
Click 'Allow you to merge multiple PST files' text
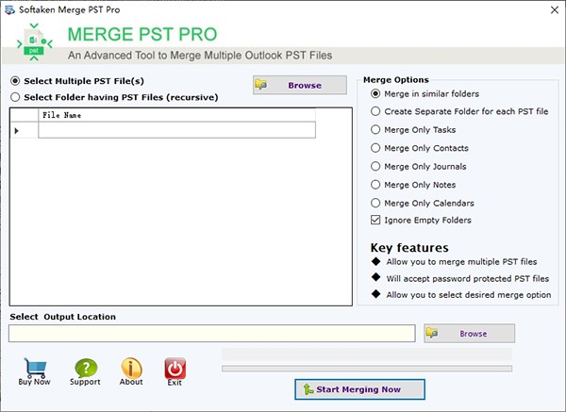tap(461, 261)
